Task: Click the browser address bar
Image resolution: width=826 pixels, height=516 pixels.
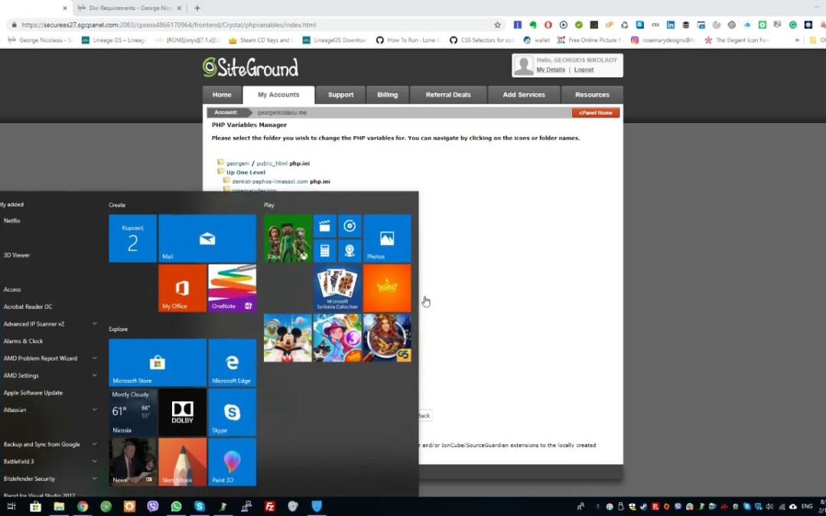Action: 253,24
